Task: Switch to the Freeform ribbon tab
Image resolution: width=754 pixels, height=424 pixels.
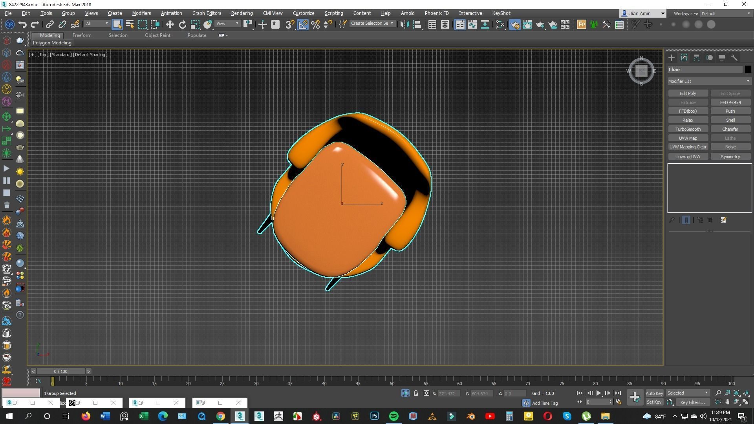Action: (82, 35)
